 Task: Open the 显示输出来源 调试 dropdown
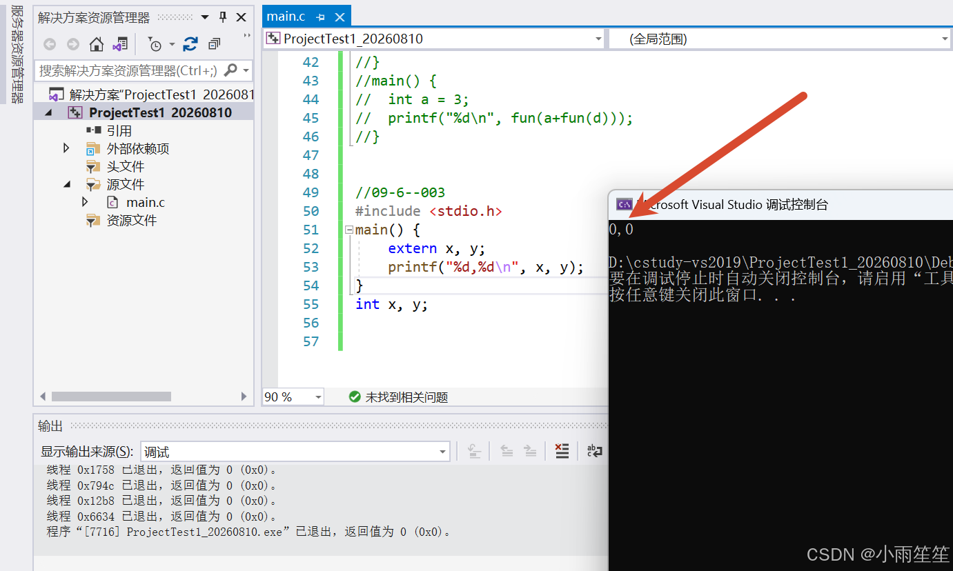click(x=295, y=452)
